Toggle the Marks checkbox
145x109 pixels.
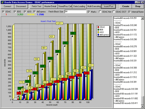(89, 12)
